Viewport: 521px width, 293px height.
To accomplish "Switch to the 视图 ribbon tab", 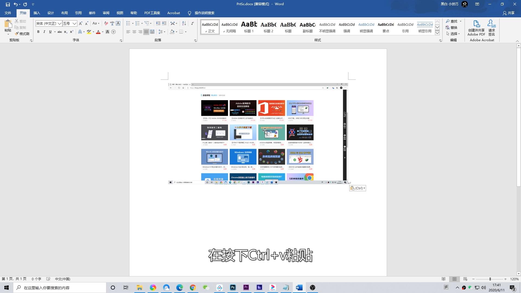I will point(119,13).
